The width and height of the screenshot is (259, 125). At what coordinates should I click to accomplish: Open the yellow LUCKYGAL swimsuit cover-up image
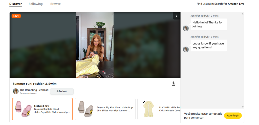[x=148, y=109]
